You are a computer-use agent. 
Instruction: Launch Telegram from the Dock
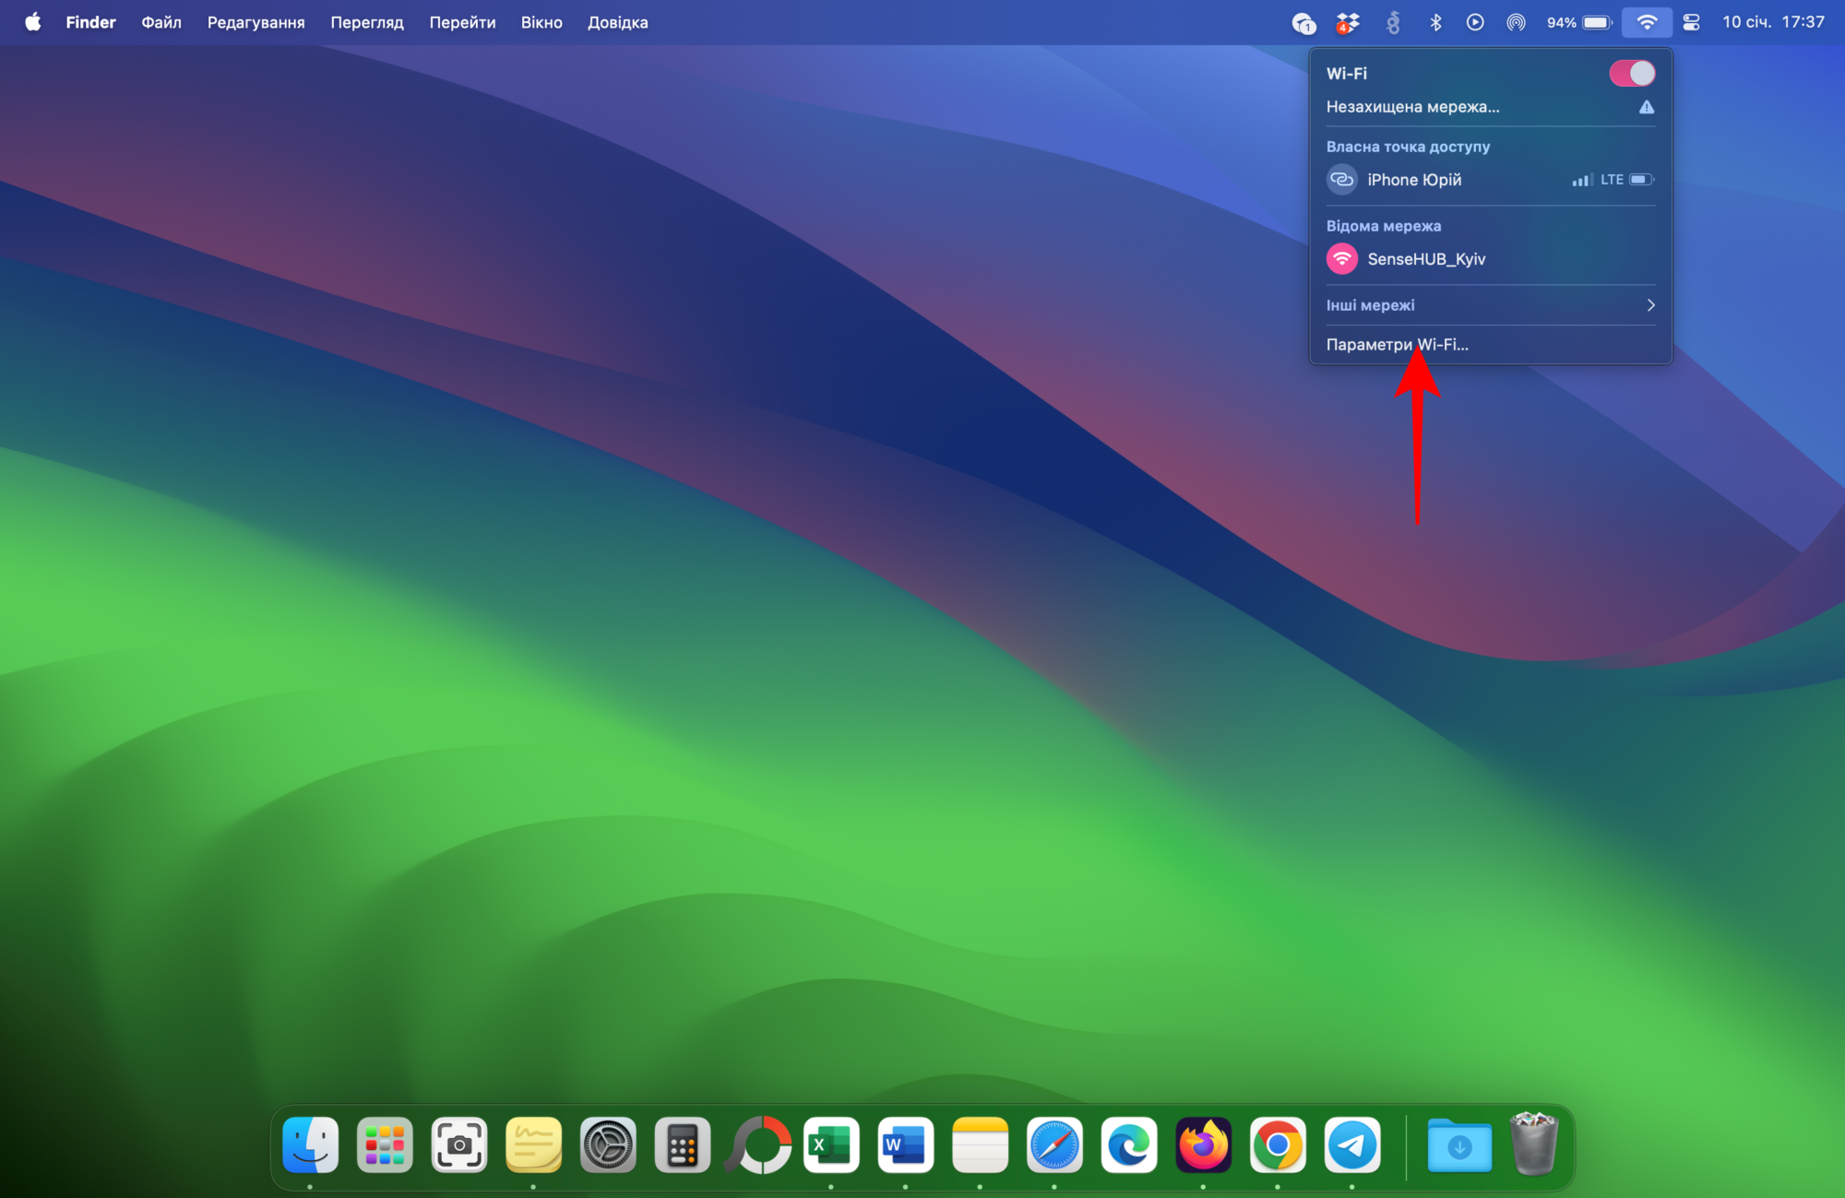[1351, 1145]
